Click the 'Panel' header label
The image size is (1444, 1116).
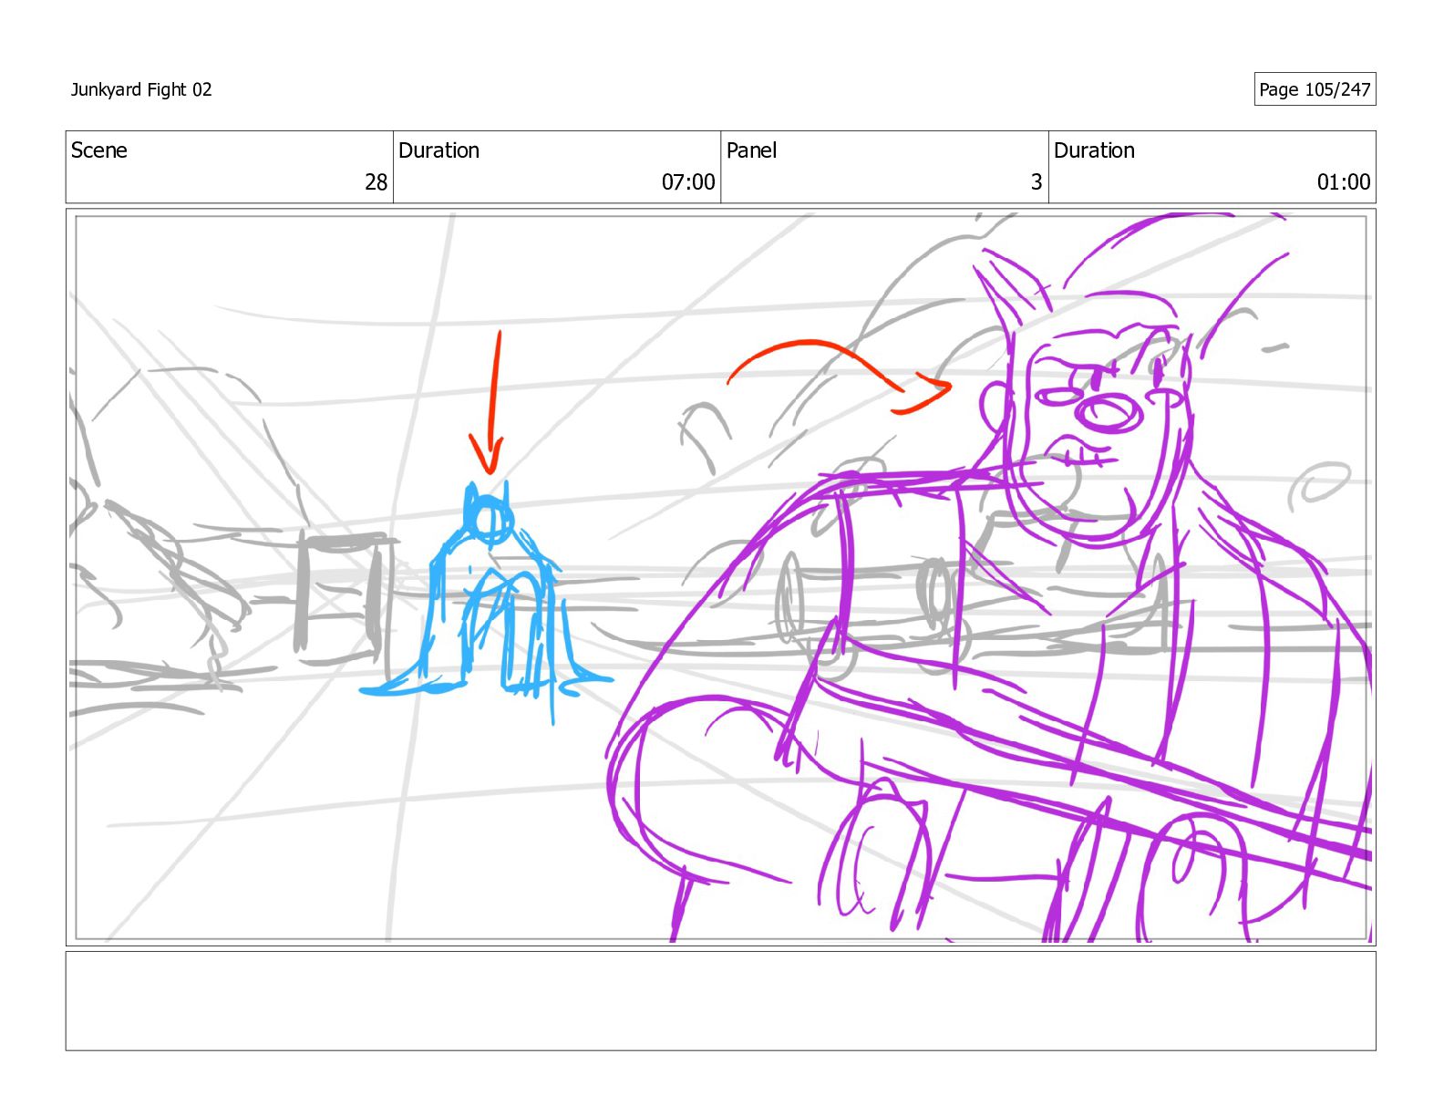coord(751,150)
